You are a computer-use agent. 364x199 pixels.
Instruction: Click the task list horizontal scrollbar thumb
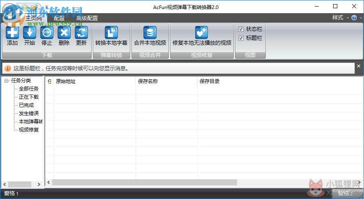(144, 183)
